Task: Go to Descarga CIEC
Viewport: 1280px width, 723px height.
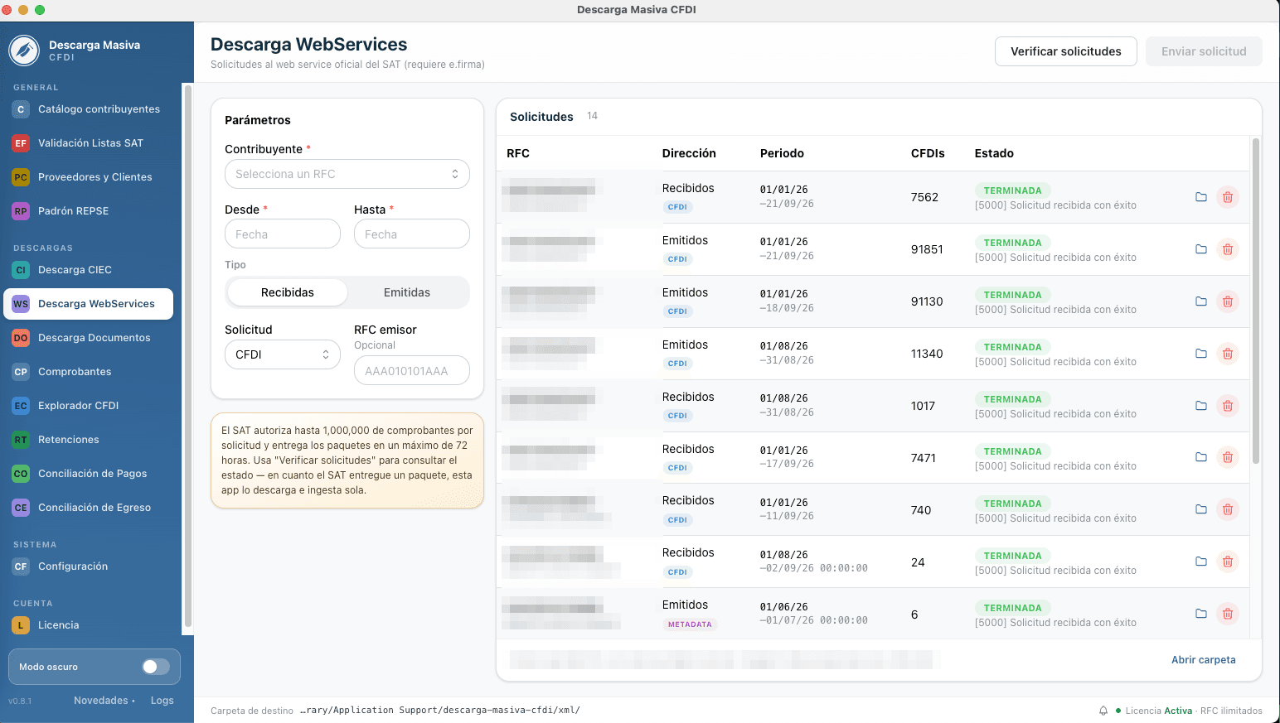Action: coord(89,270)
